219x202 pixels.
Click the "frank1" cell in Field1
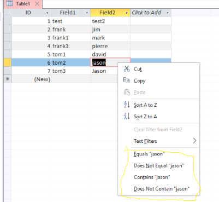point(71,38)
